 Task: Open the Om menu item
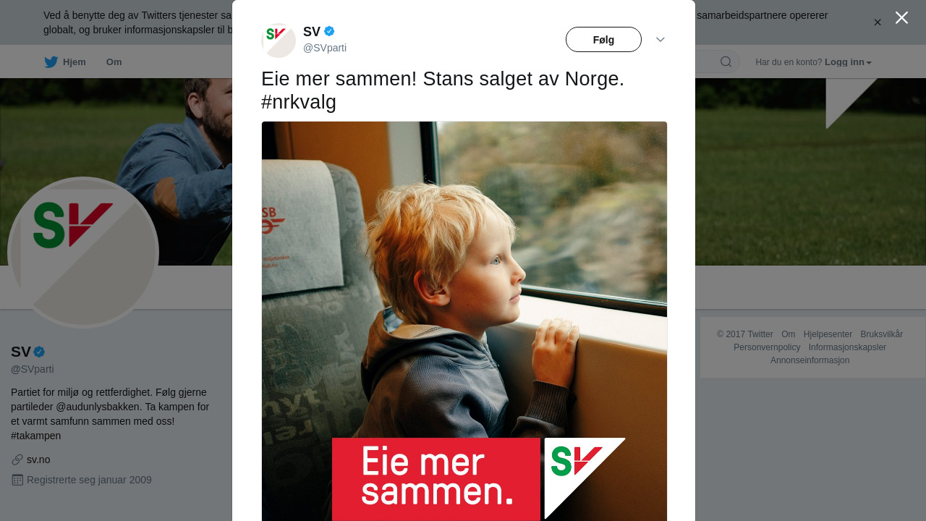(114, 62)
